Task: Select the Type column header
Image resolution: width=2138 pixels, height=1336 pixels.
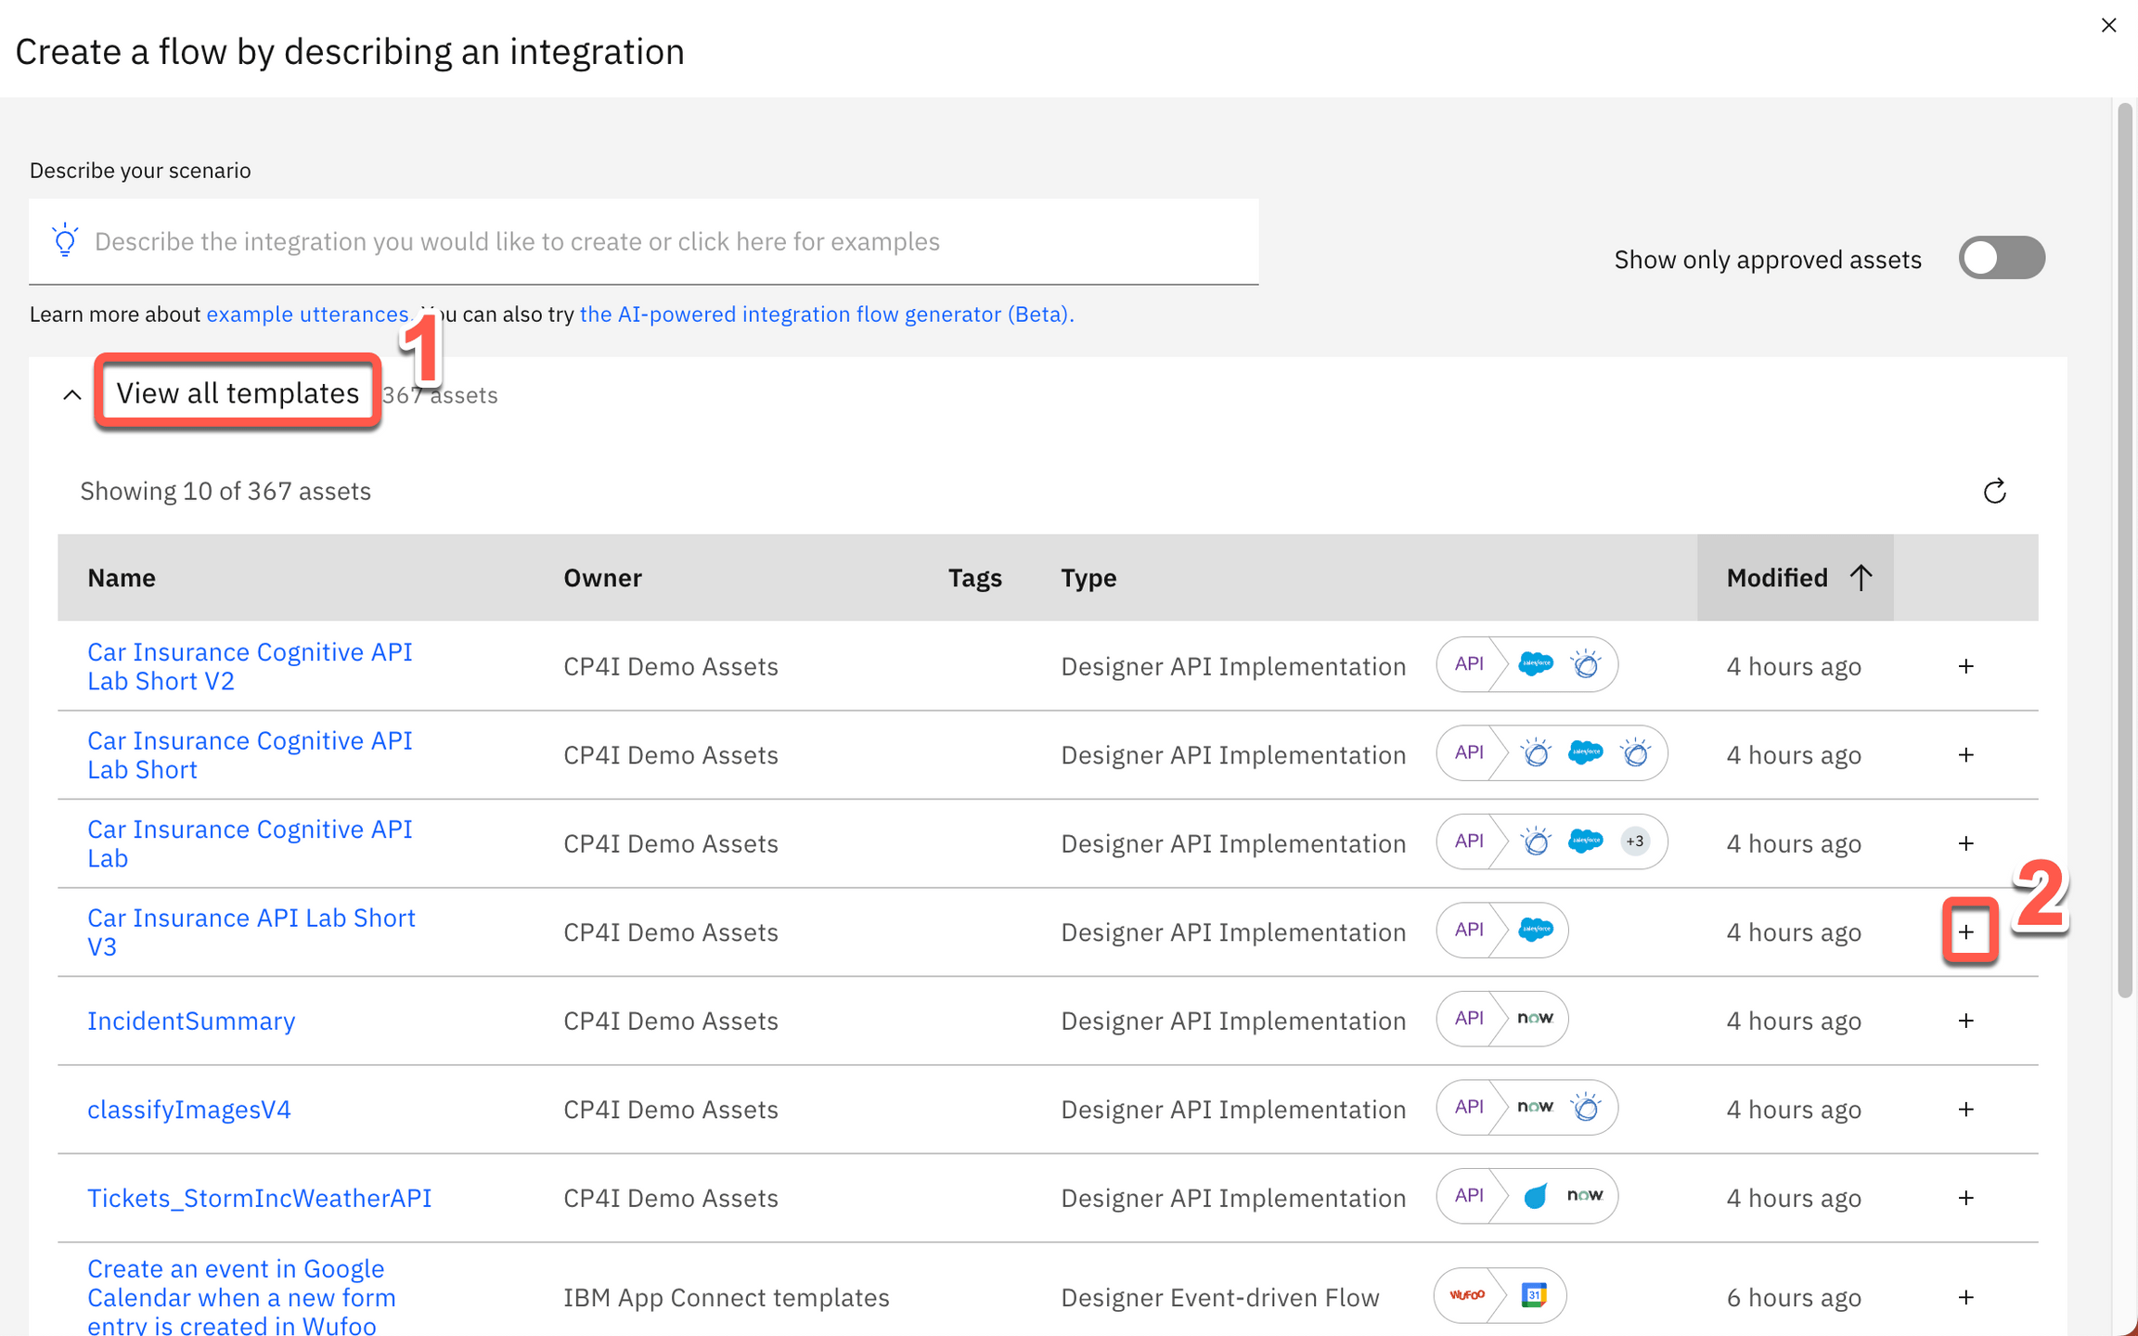Action: coord(1088,577)
